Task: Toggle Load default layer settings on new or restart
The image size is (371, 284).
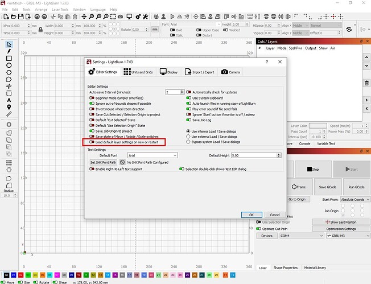Action: click(x=92, y=142)
